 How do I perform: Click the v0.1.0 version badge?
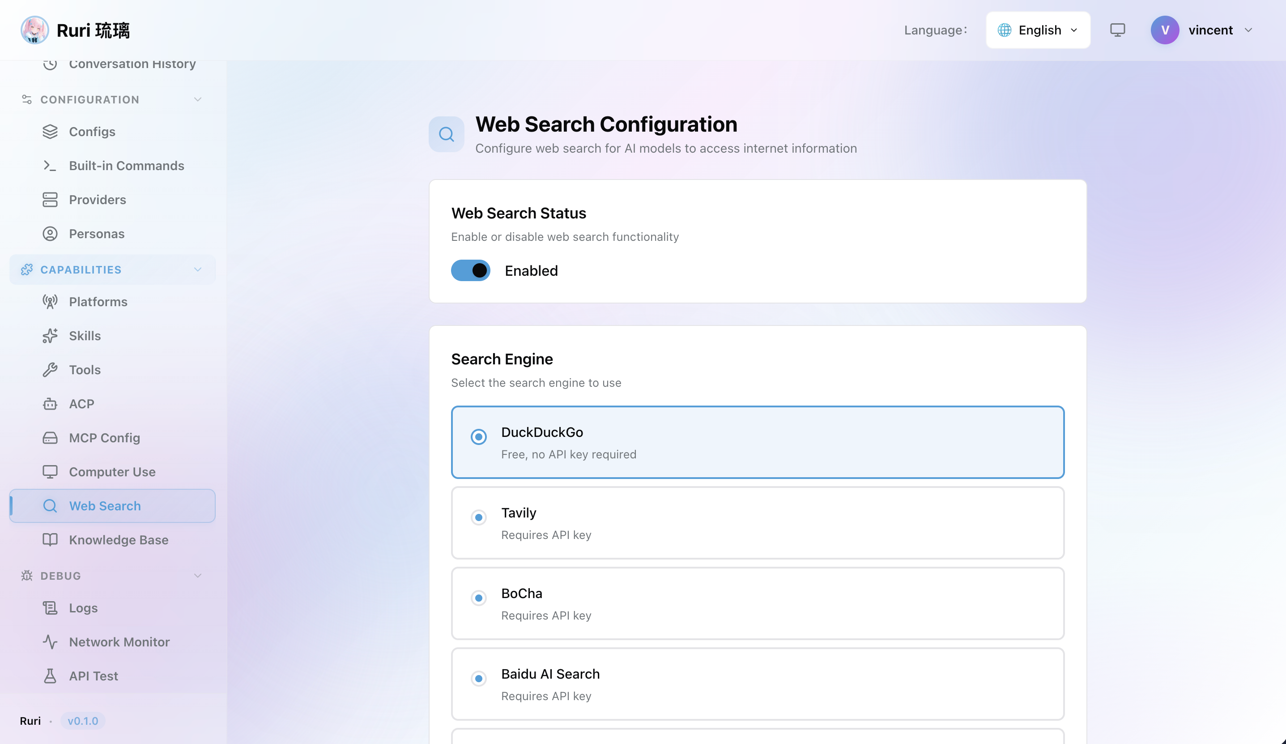point(83,721)
